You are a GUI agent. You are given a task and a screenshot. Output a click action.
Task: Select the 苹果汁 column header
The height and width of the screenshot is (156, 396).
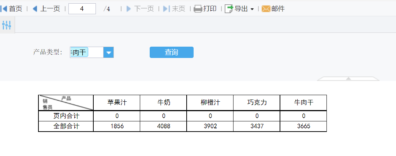tap(117, 103)
